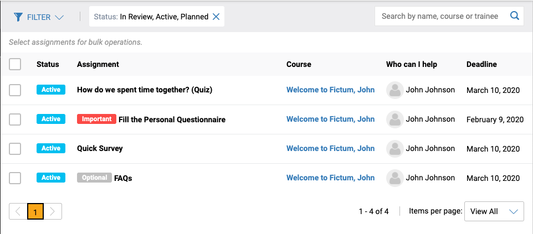Select page 1 in pagination
The width and height of the screenshot is (533, 234).
pos(35,211)
